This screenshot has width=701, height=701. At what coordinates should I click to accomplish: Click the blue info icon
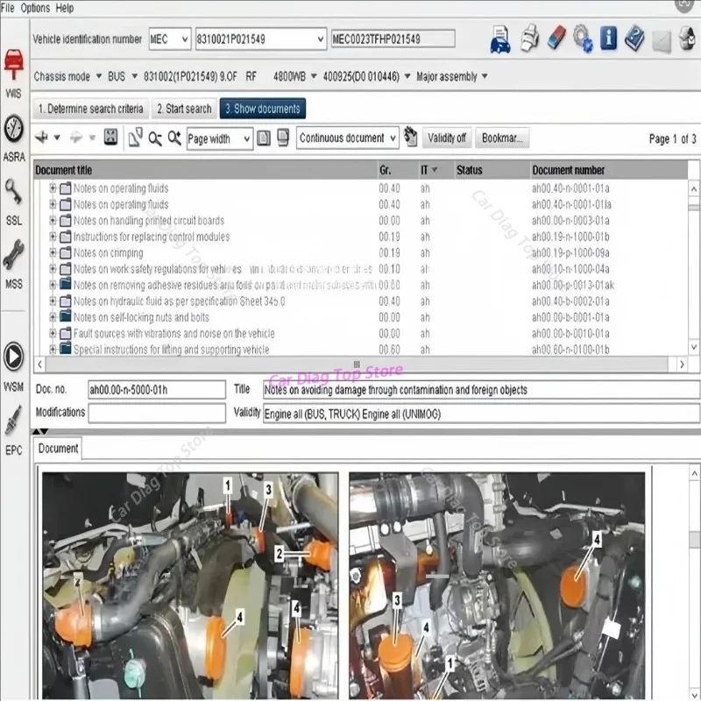[x=608, y=38]
